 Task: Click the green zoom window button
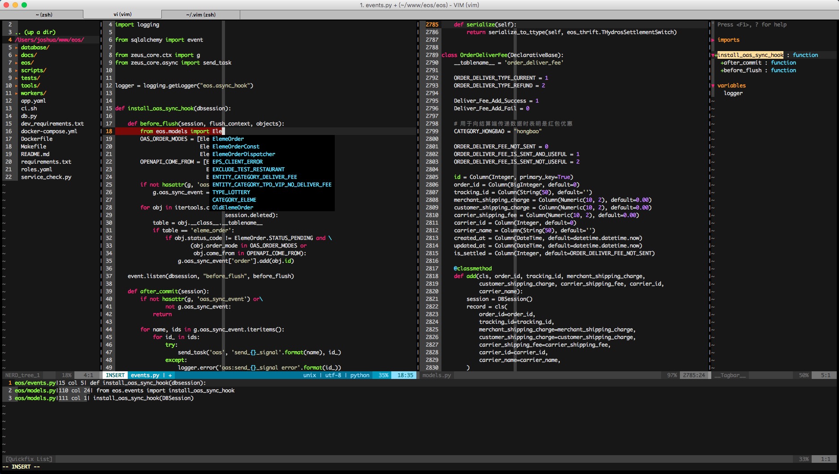24,5
